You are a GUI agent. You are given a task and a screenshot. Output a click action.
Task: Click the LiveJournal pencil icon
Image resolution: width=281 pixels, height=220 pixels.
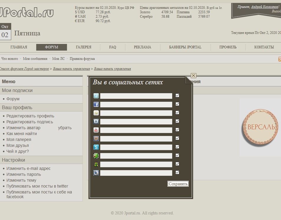[96, 173]
